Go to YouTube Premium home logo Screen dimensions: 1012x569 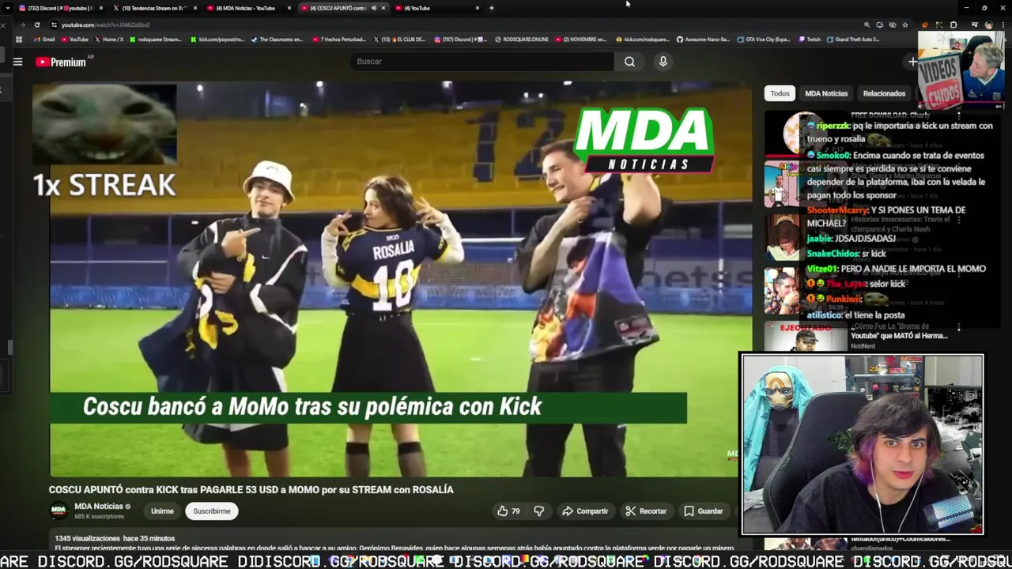tap(62, 62)
